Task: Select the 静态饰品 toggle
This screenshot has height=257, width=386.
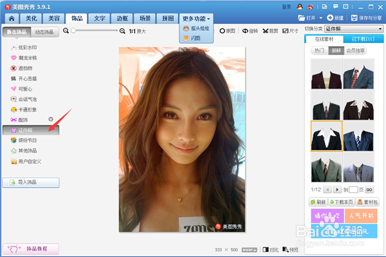Action: click(x=17, y=32)
